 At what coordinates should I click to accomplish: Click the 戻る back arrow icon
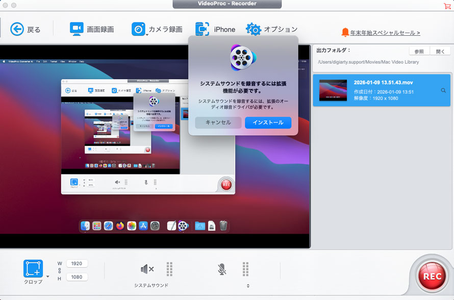pos(17,29)
